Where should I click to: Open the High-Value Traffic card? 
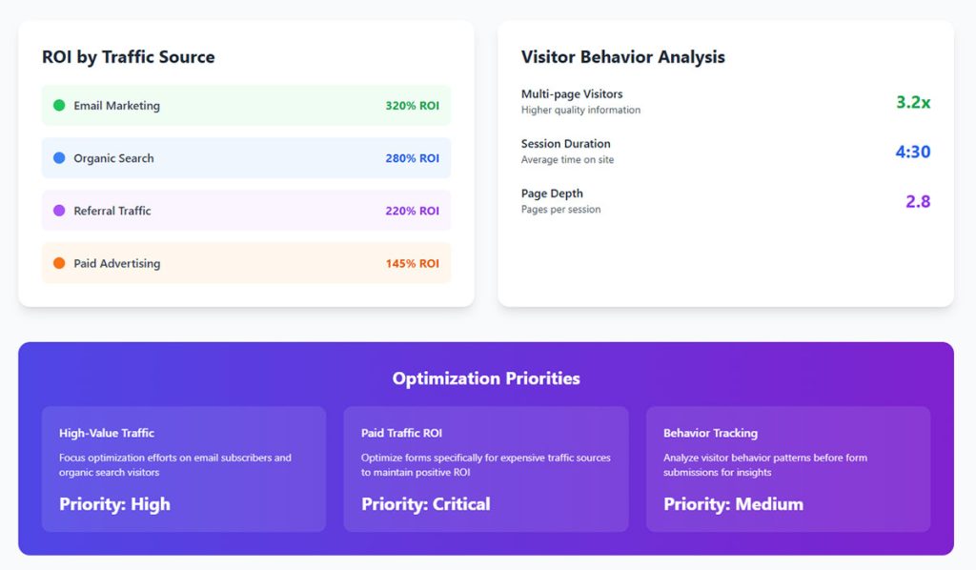[184, 469]
